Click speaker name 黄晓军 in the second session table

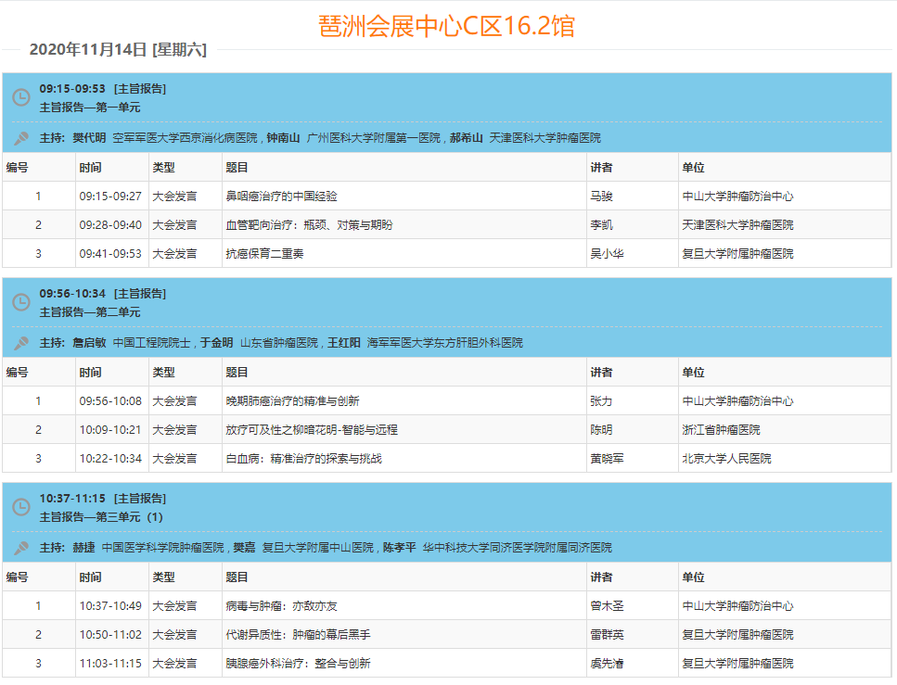[x=607, y=459]
